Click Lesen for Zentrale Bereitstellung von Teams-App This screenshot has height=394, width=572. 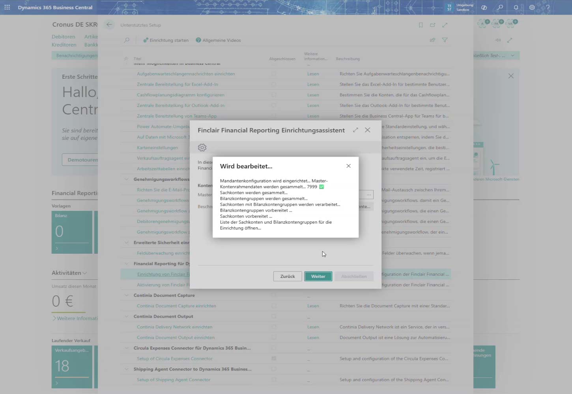pos(313,116)
